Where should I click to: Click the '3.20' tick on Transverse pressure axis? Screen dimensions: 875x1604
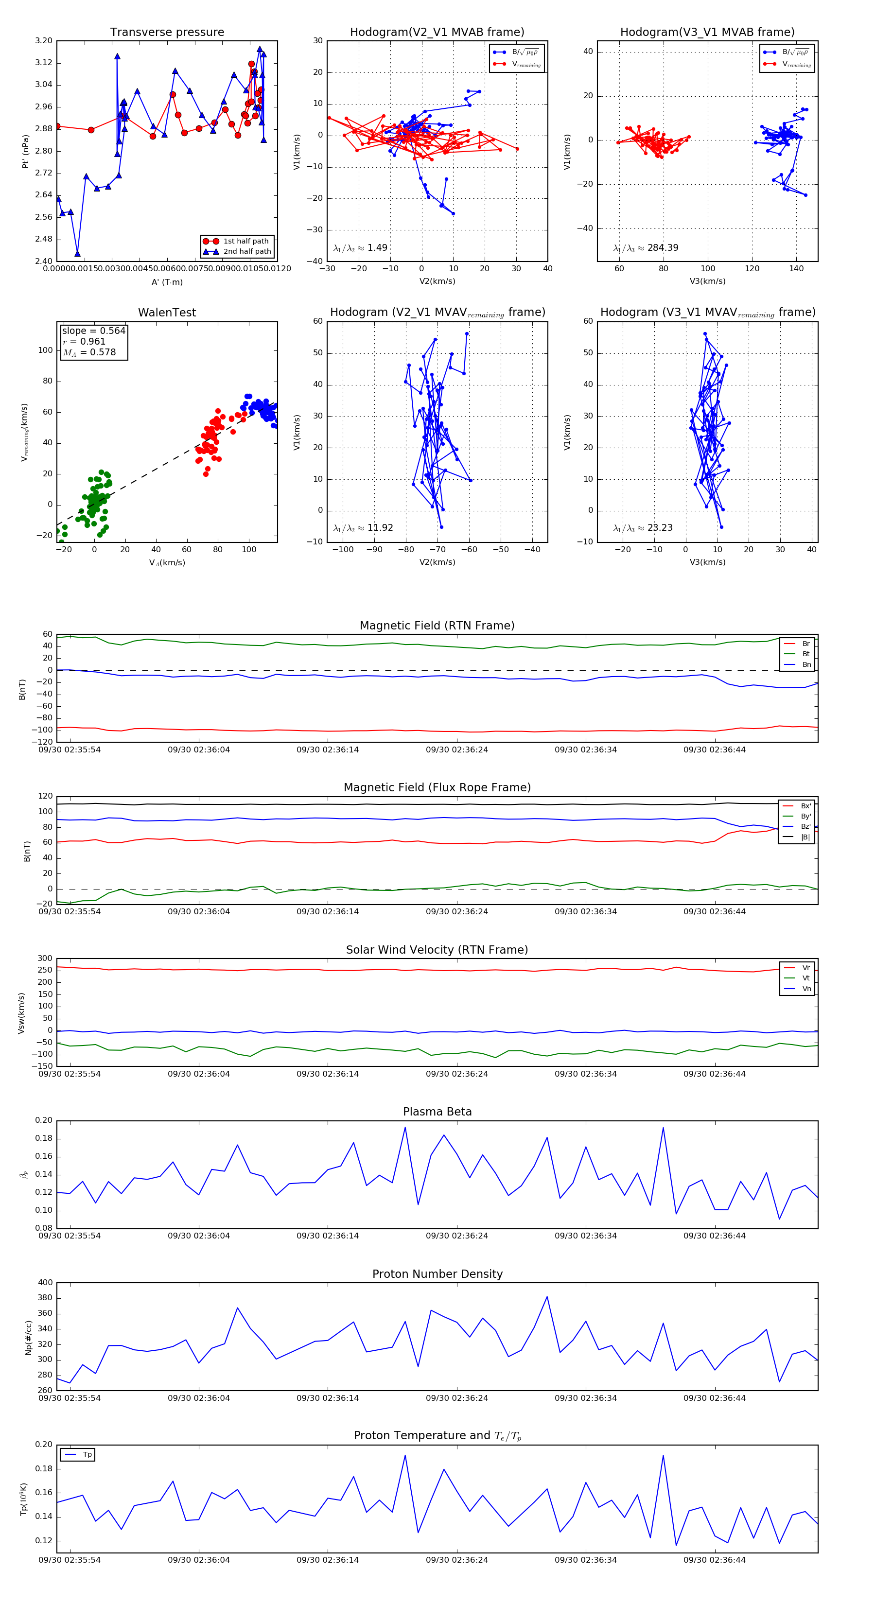coord(44,41)
